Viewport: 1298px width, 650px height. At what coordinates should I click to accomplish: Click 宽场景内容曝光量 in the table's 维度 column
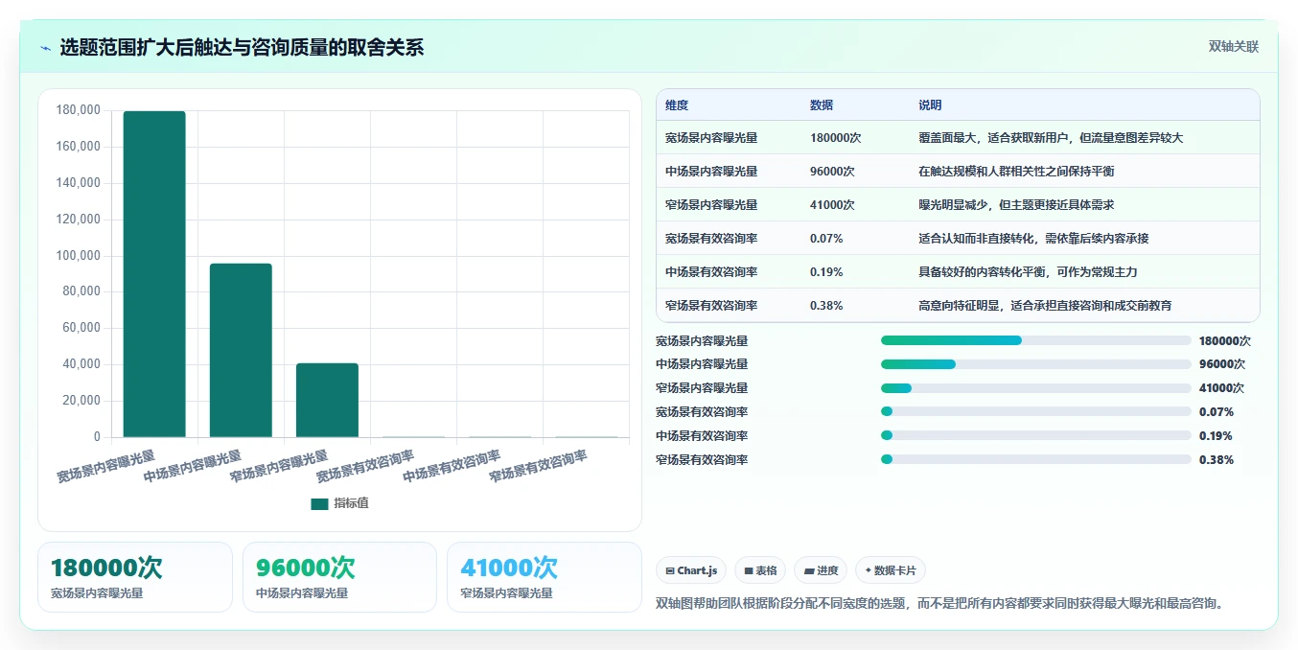pos(711,138)
